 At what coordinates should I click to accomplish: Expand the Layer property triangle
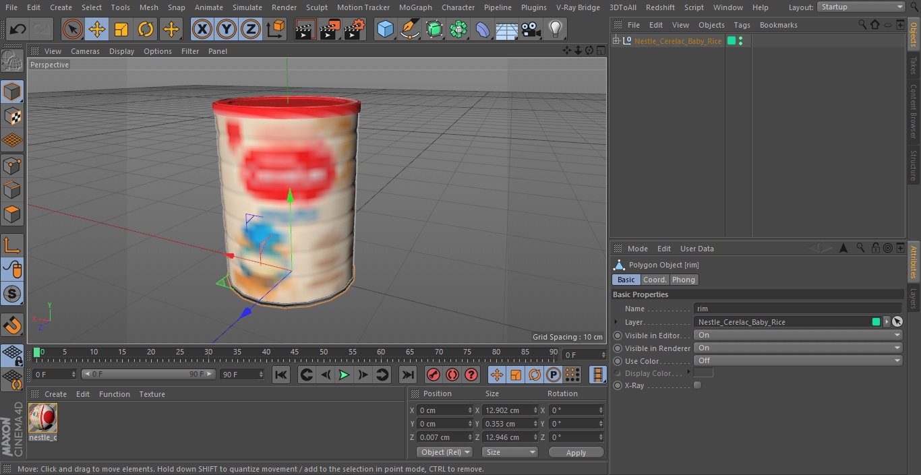[616, 322]
